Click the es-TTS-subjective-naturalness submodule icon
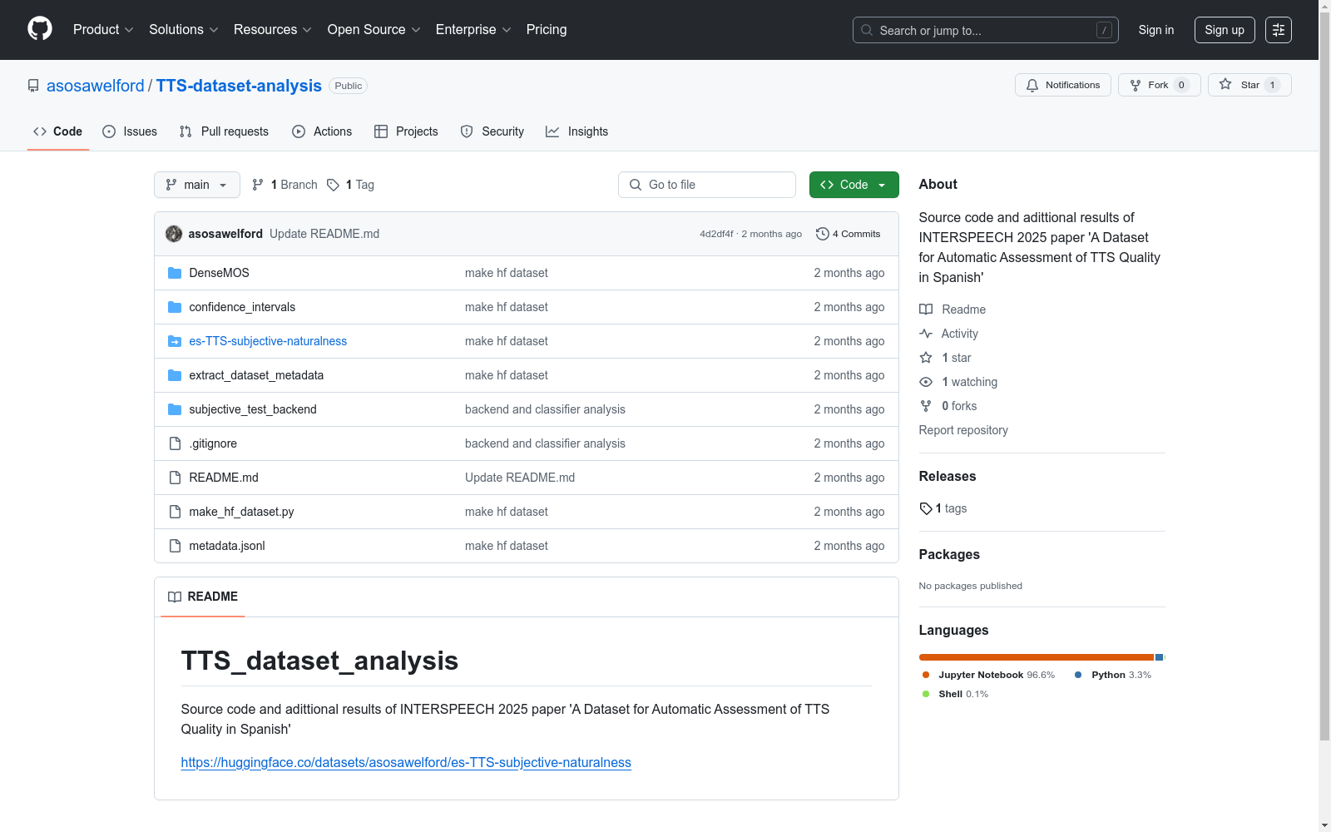Screen dimensions: 1331x832 pyautogui.click(x=175, y=341)
